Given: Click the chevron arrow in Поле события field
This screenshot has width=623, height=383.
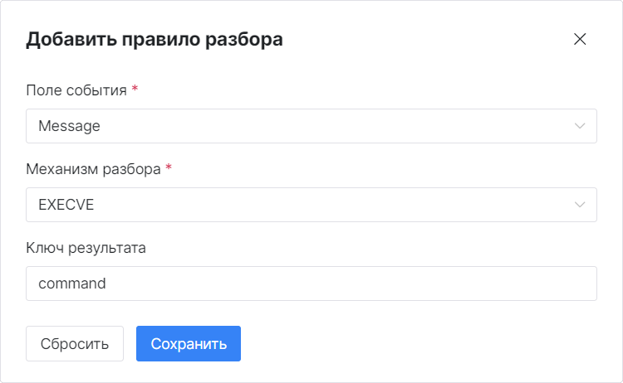Looking at the screenshot, I should coord(580,126).
